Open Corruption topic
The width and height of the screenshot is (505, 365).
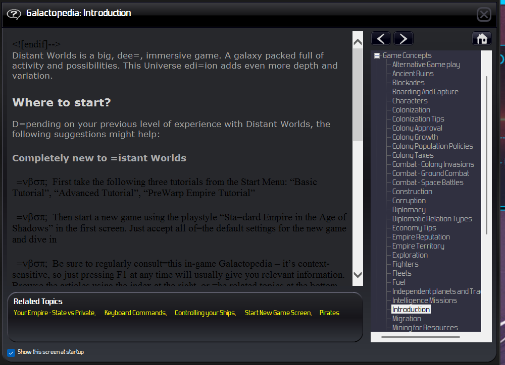[x=409, y=201]
